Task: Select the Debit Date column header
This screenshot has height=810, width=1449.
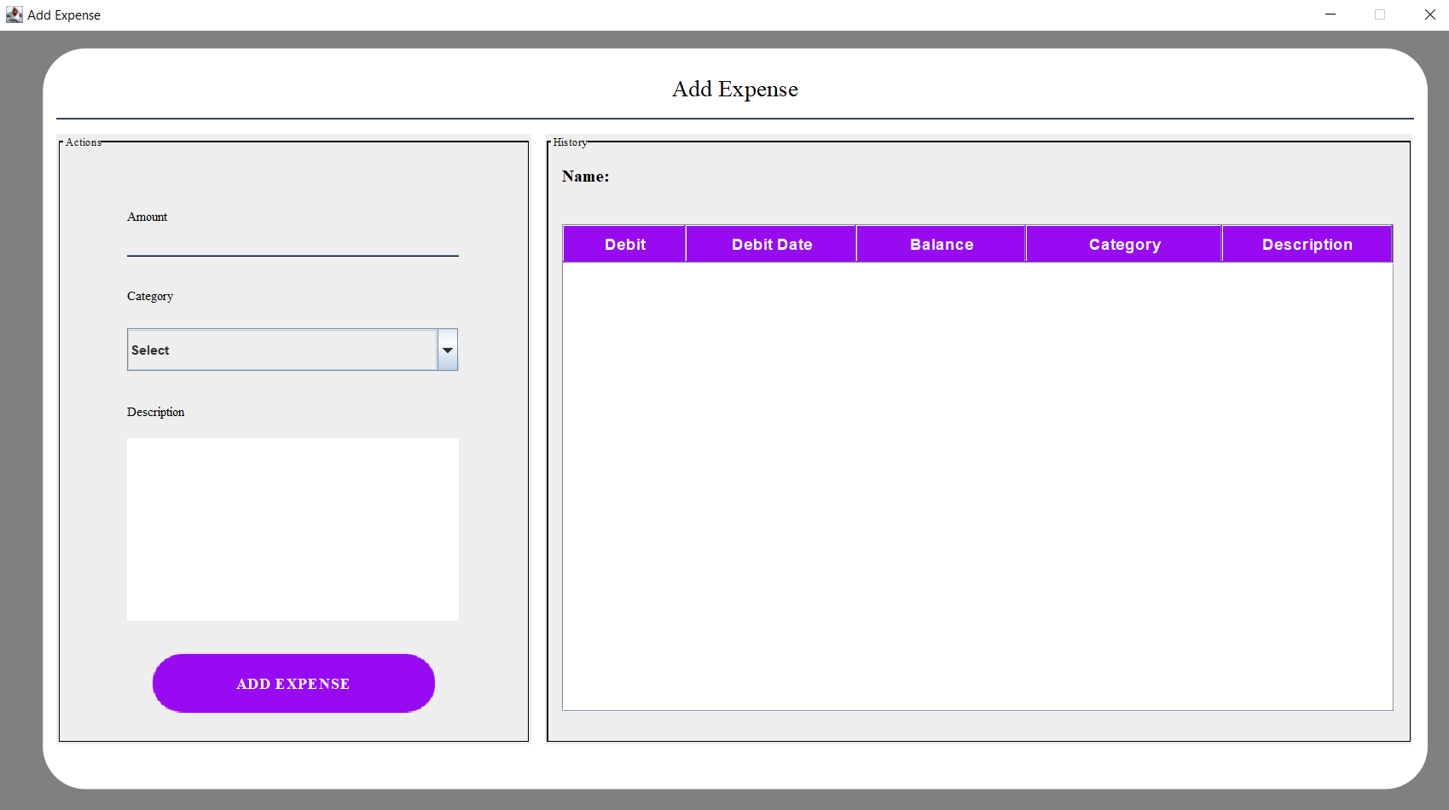Action: click(771, 245)
